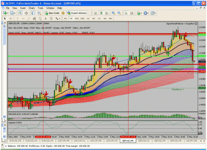Switch to the USDCHF,H1 chart tab

(x=79, y=141)
